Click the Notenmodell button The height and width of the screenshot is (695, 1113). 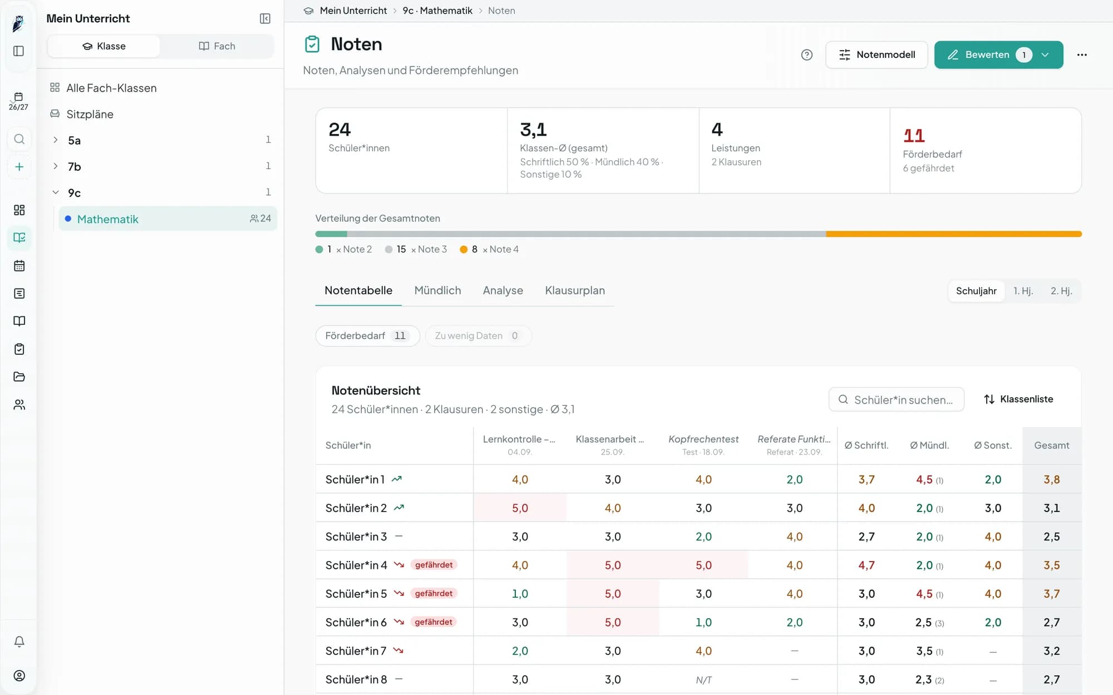click(x=876, y=54)
